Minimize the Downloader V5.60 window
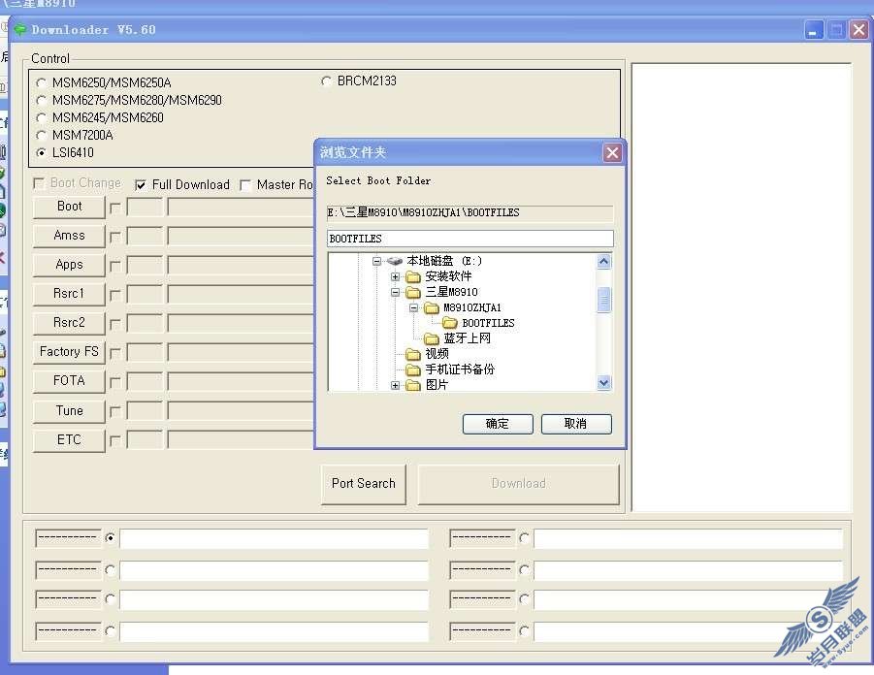Image resolution: width=874 pixels, height=675 pixels. (x=815, y=29)
